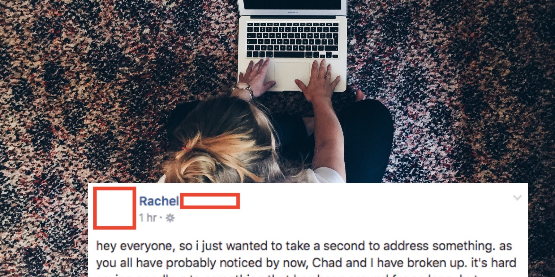This screenshot has height=277, width=555.
Task: Open the post options chevron menu
Action: click(517, 198)
